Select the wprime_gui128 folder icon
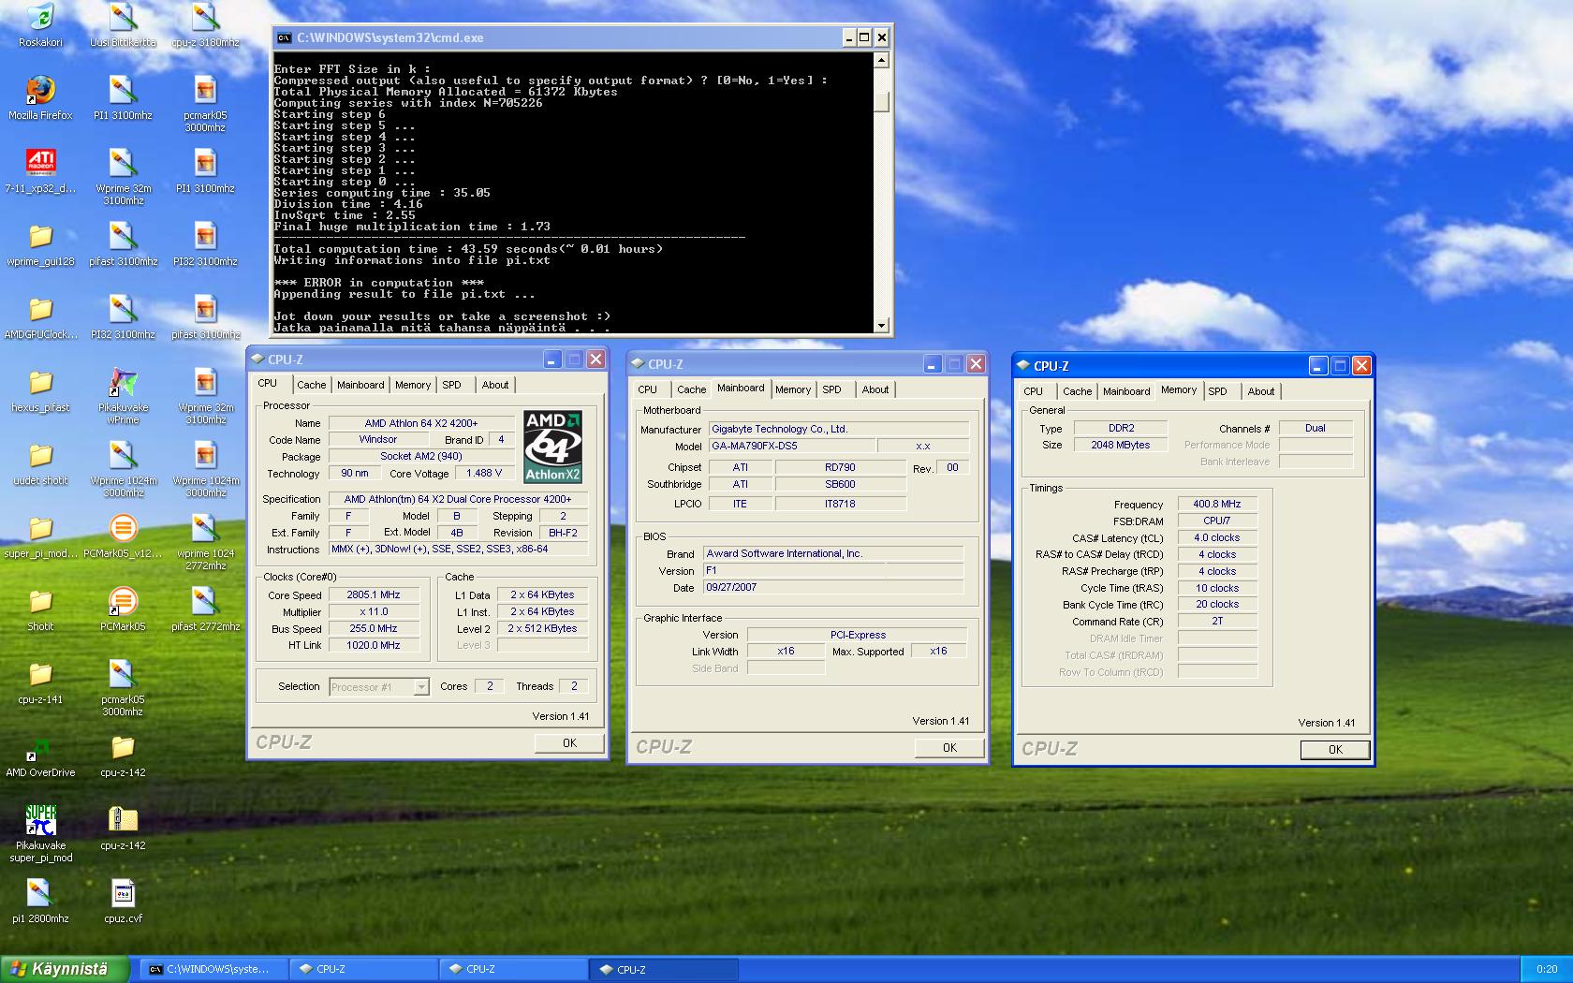 coord(40,236)
